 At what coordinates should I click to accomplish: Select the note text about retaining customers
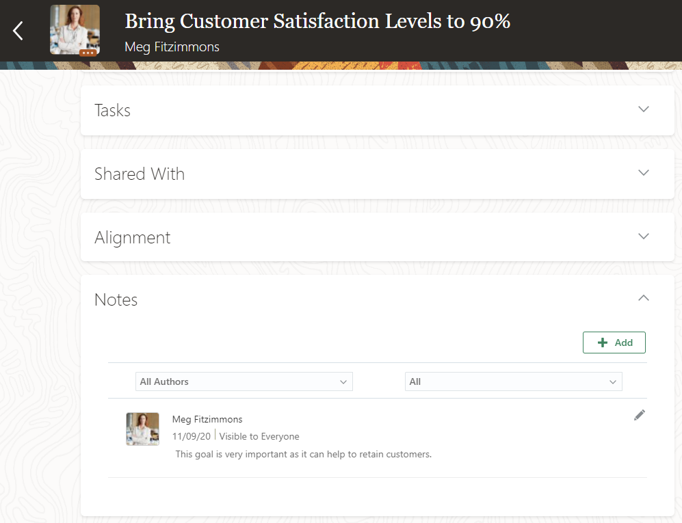[x=303, y=453]
